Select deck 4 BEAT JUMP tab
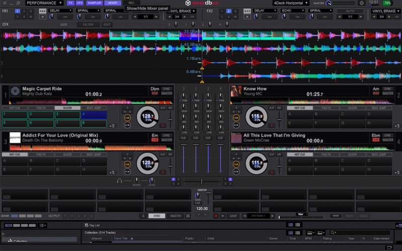This screenshot has width=402, height=251. pos(379,155)
